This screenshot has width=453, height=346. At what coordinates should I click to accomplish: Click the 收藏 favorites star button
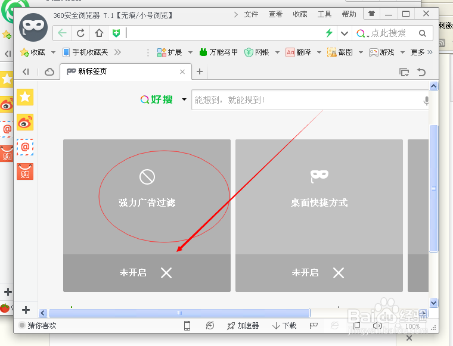pyautogui.click(x=32, y=52)
